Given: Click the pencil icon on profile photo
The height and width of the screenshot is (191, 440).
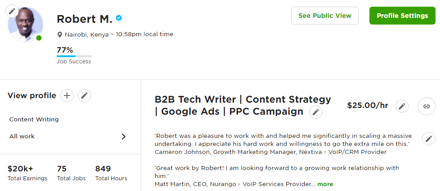Looking at the screenshot, I should click(13, 11).
